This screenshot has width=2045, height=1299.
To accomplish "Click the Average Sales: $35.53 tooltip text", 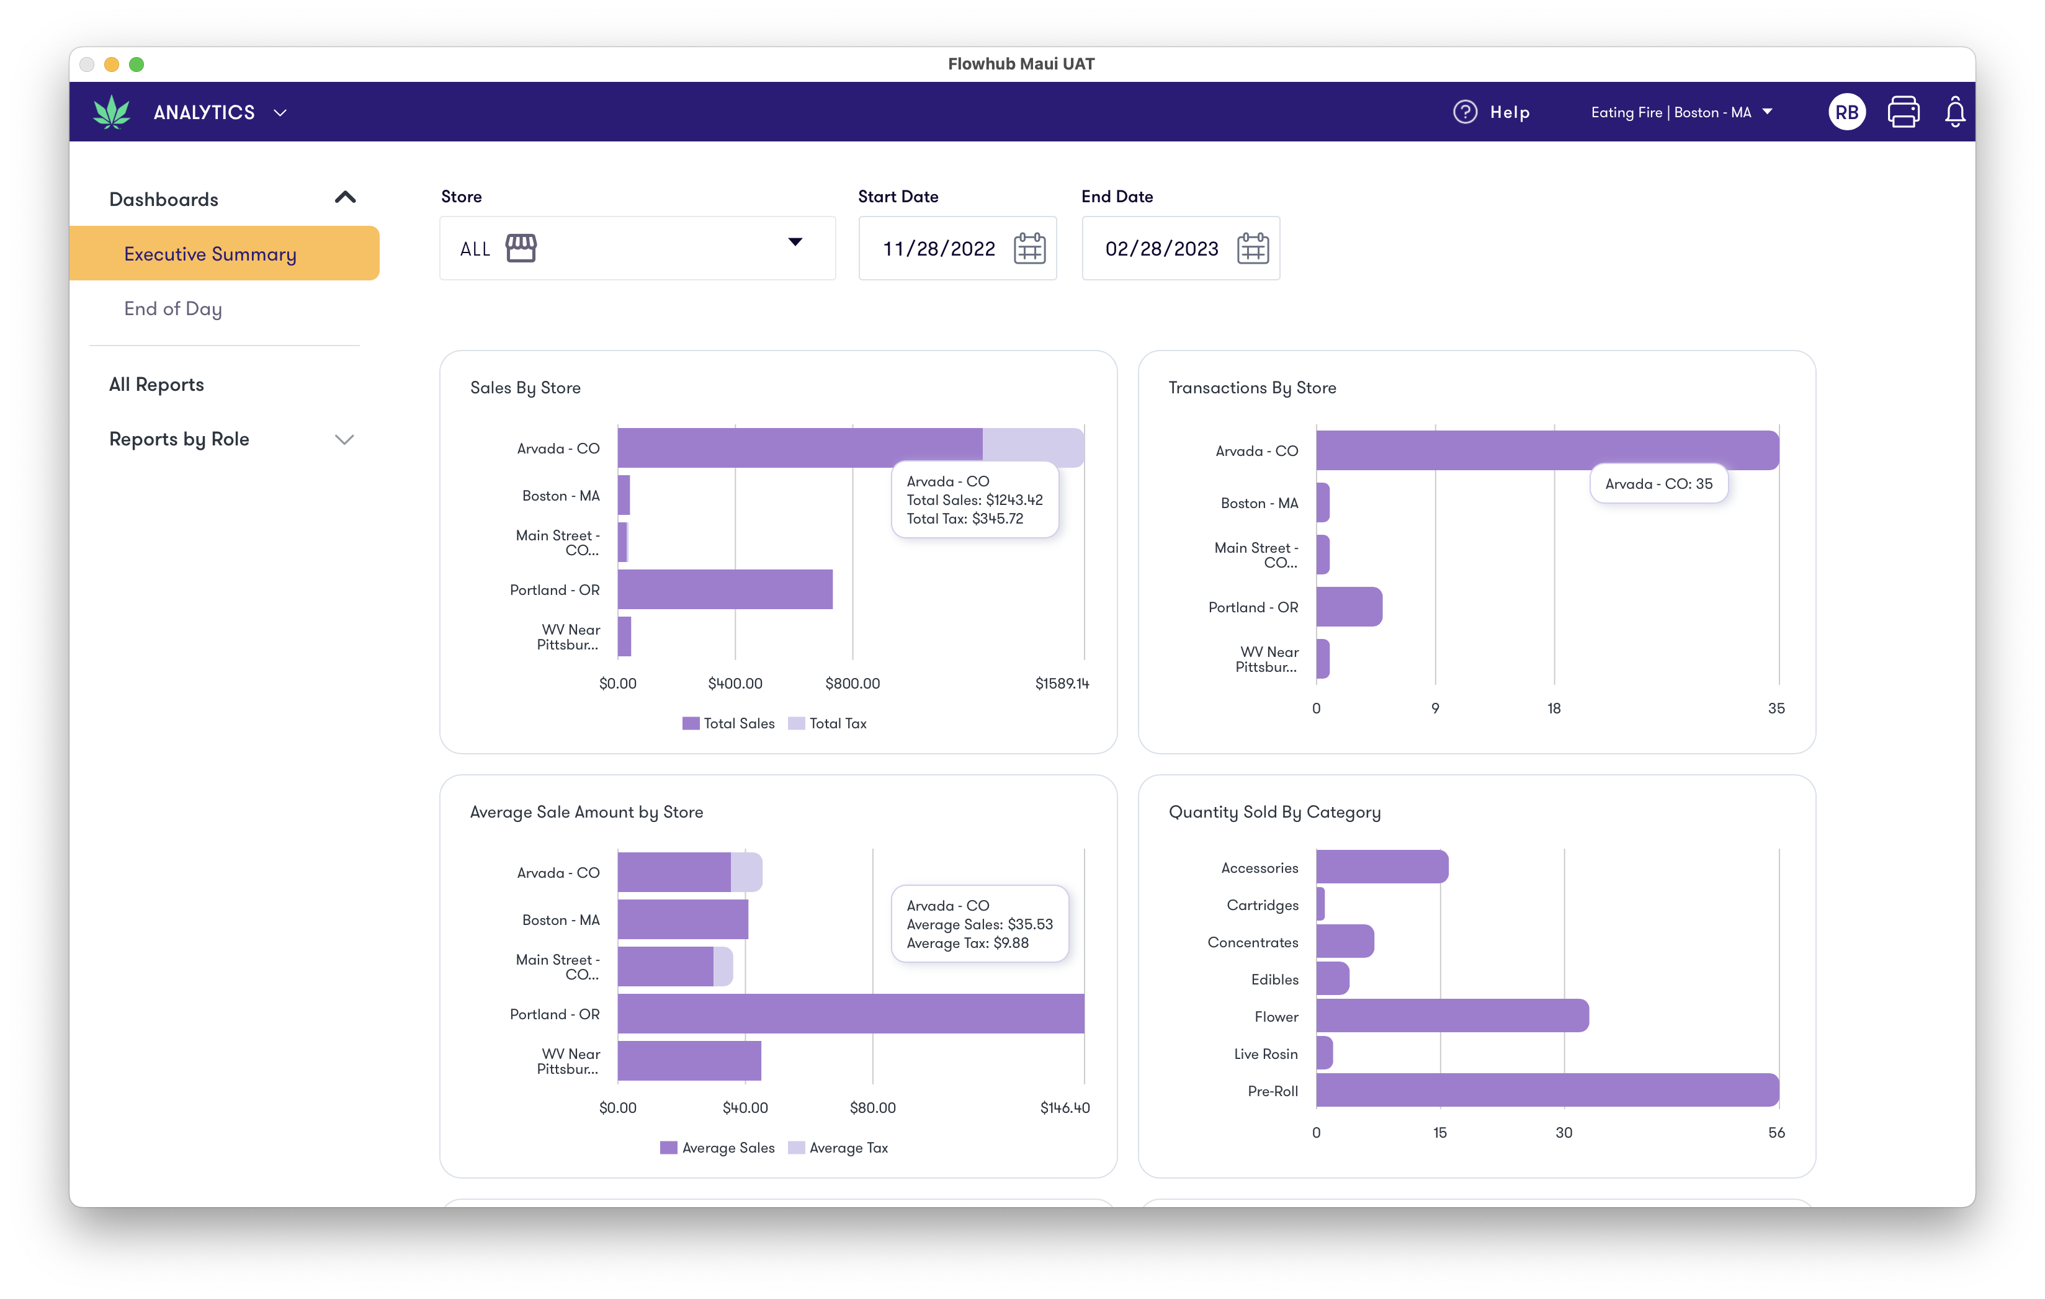I will click(979, 924).
